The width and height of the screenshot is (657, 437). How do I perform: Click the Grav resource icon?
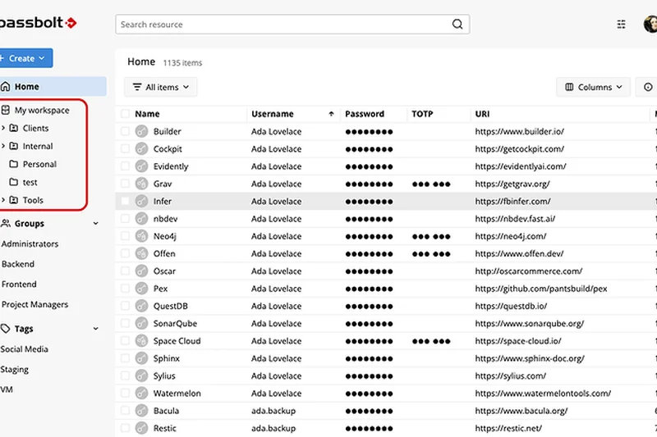pos(141,184)
